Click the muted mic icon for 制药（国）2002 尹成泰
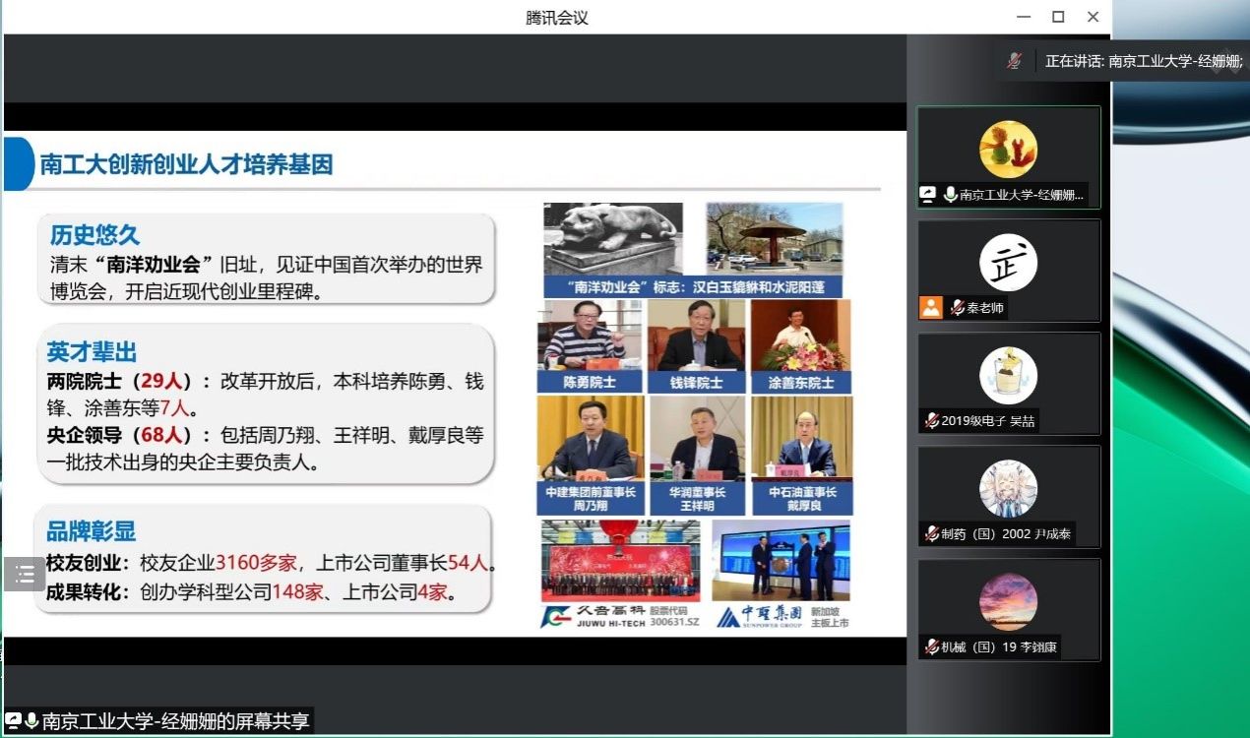 tap(931, 534)
